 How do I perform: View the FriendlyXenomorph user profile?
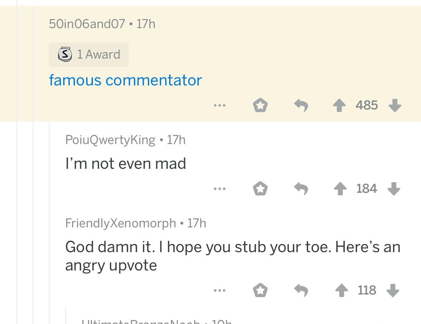pos(121,223)
